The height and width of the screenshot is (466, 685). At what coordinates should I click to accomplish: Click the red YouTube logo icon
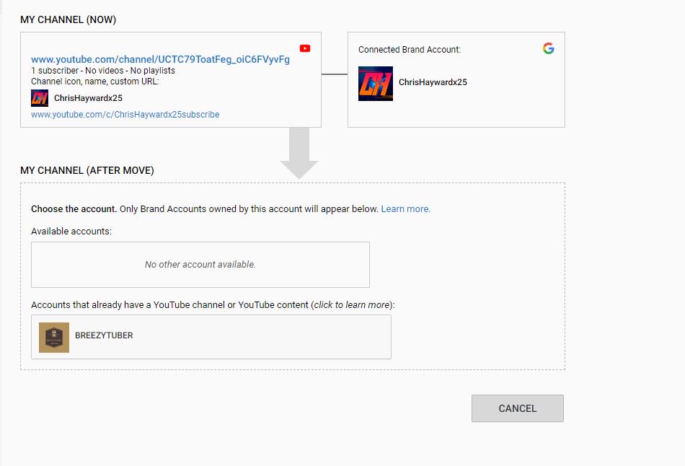click(305, 48)
